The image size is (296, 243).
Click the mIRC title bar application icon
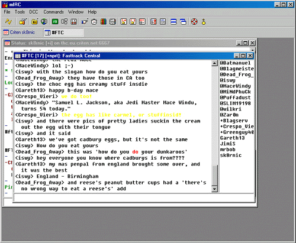pos(5,5)
